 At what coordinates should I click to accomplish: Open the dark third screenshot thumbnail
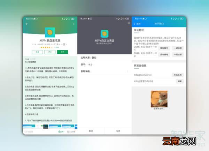click(46, 127)
